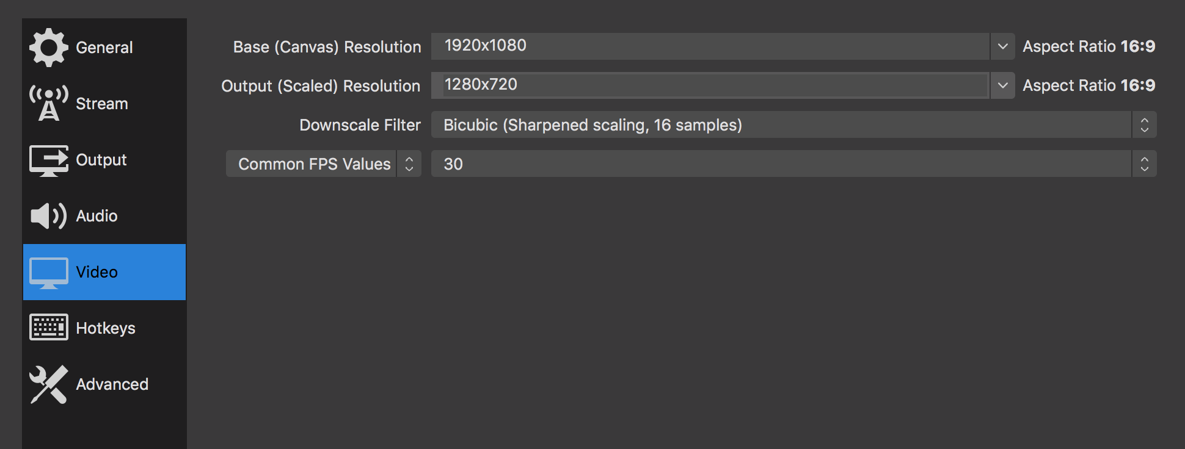Expand the Output (Scaled) Resolution dropdown arrow
The image size is (1185, 449).
coord(1002,85)
